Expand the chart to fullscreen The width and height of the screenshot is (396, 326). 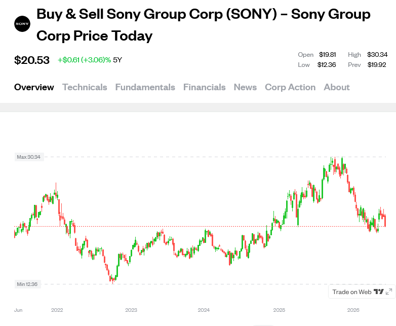click(x=389, y=292)
